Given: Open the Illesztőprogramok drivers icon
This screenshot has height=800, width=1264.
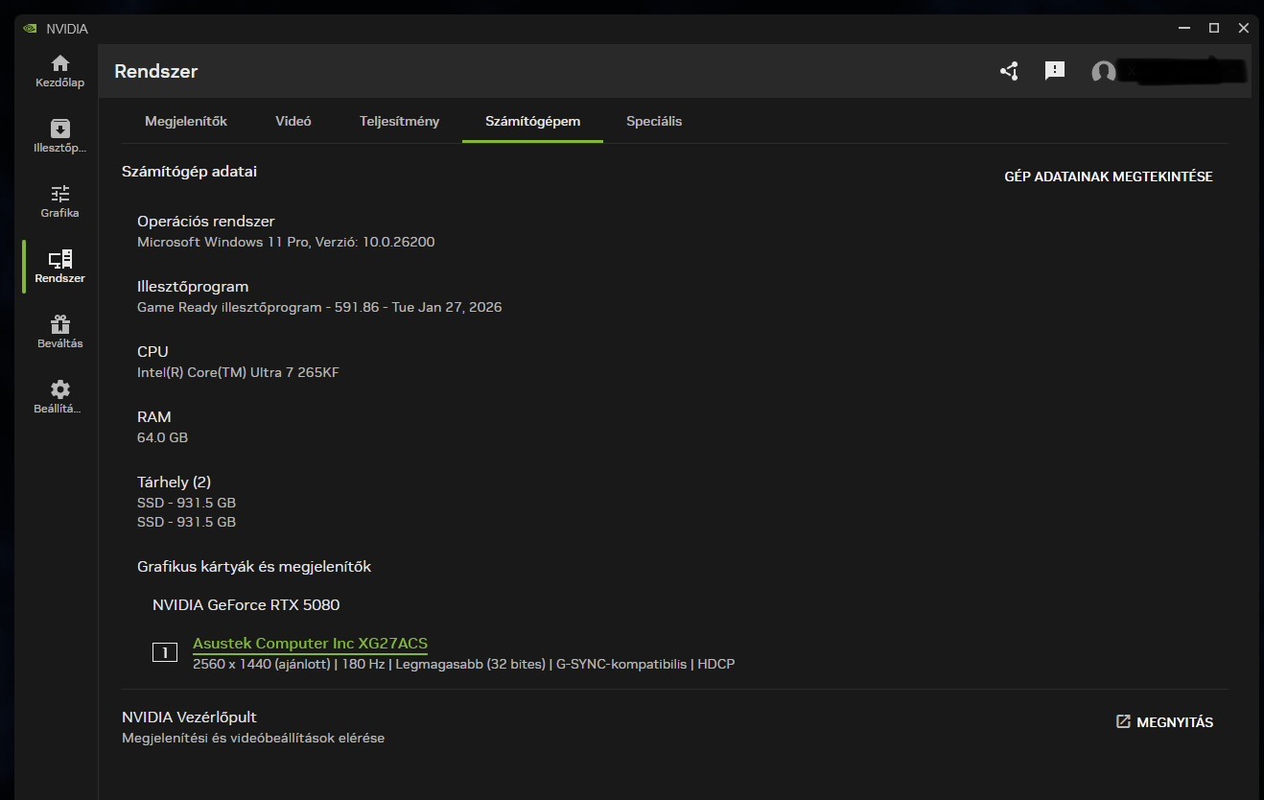Looking at the screenshot, I should (60, 129).
